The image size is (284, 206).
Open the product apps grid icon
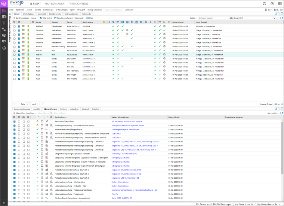click(280, 4)
